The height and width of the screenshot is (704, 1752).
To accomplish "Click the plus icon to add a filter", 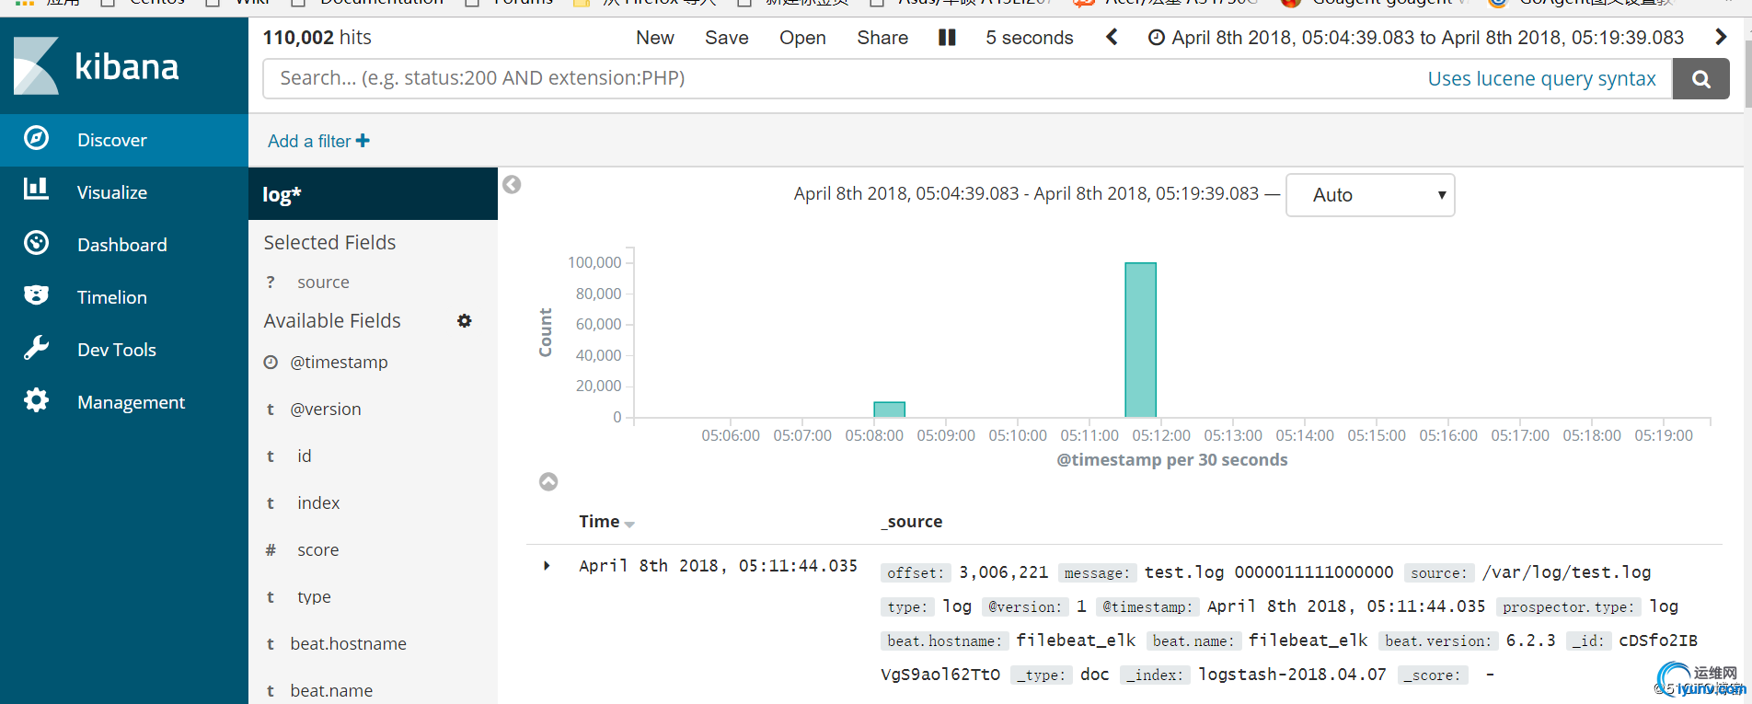I will [363, 141].
